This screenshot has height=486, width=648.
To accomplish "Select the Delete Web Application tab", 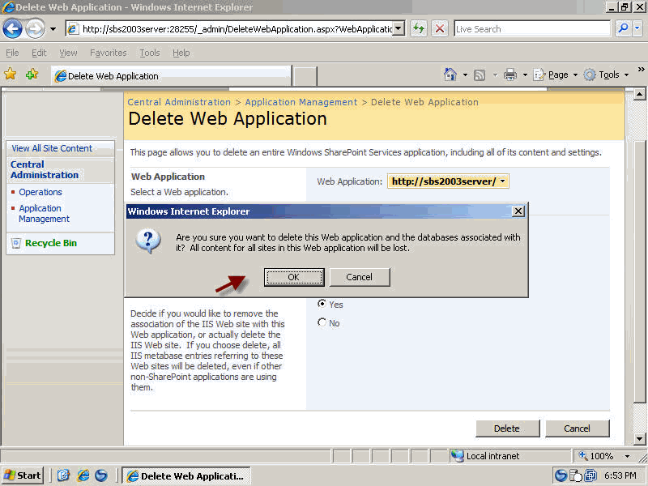I will point(172,76).
